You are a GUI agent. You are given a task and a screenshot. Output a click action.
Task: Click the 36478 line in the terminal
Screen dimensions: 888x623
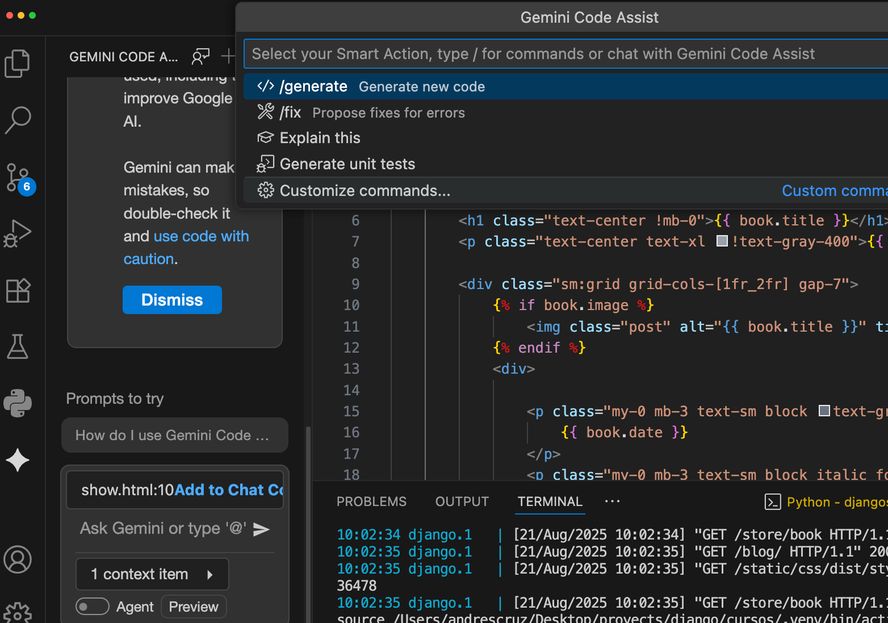357,586
